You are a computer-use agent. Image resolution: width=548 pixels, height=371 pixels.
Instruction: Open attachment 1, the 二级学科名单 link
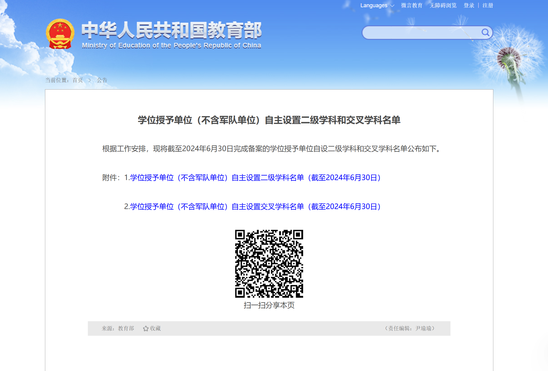255,178
